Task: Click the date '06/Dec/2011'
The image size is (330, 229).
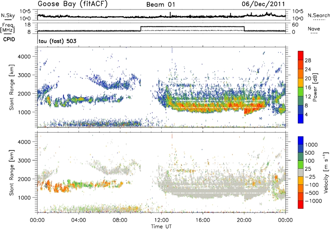Action: [263, 4]
